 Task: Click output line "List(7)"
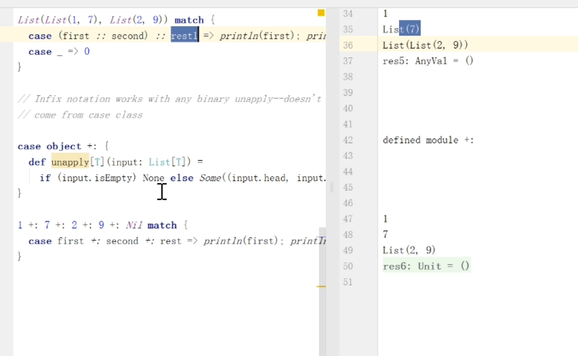click(402, 29)
